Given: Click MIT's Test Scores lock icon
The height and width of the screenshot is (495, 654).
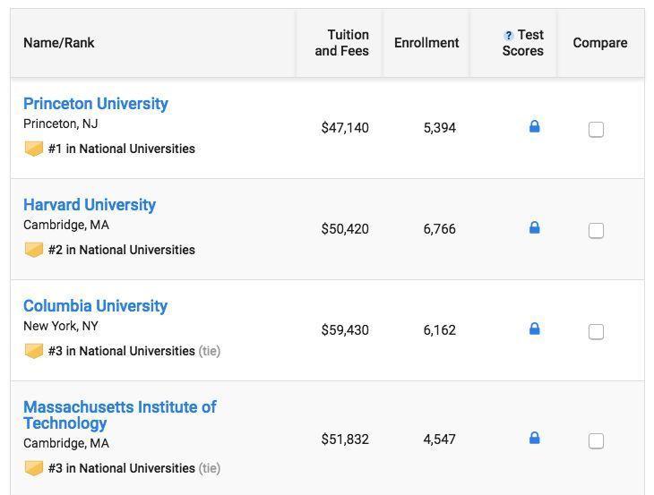Looking at the screenshot, I should [x=534, y=438].
